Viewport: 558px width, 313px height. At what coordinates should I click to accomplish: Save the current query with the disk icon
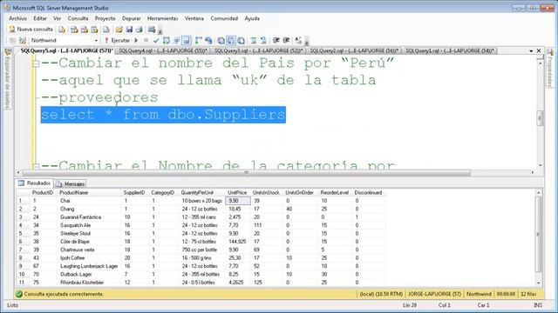click(x=129, y=30)
